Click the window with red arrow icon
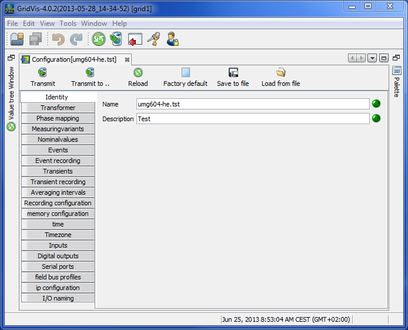The image size is (408, 330). tap(135, 39)
